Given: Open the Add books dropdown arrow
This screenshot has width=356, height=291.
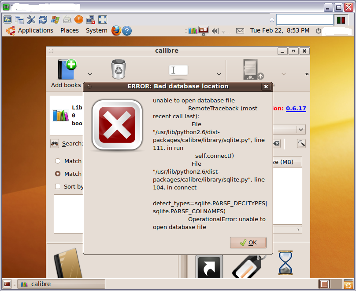Looking at the screenshot, I should click(x=90, y=74).
